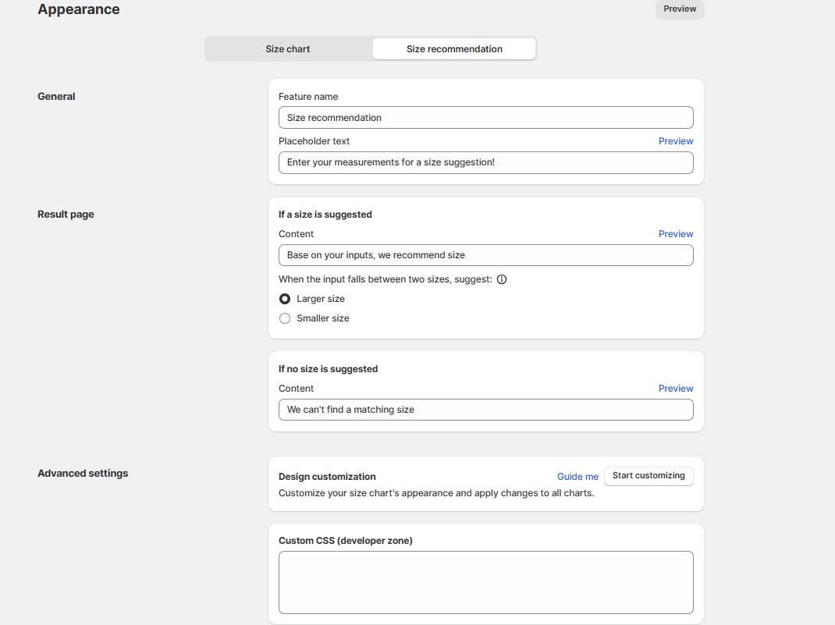835x625 pixels.
Task: Select the Larger size radio option
Action: [x=285, y=299]
